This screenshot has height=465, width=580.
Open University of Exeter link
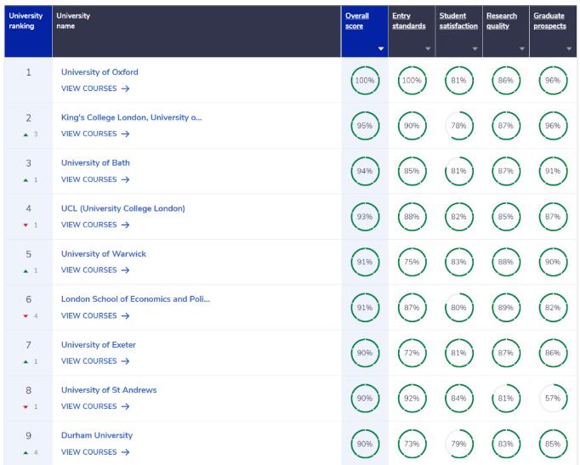pos(99,345)
